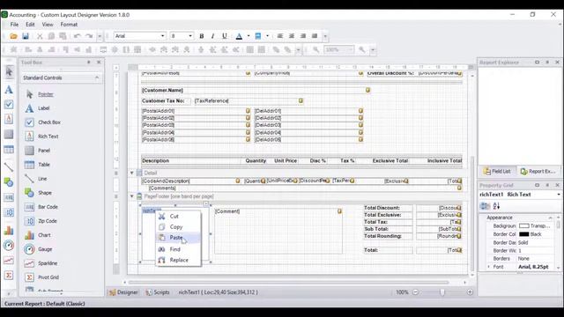
Task: Apply the background highlight color button
Action: 258,36
